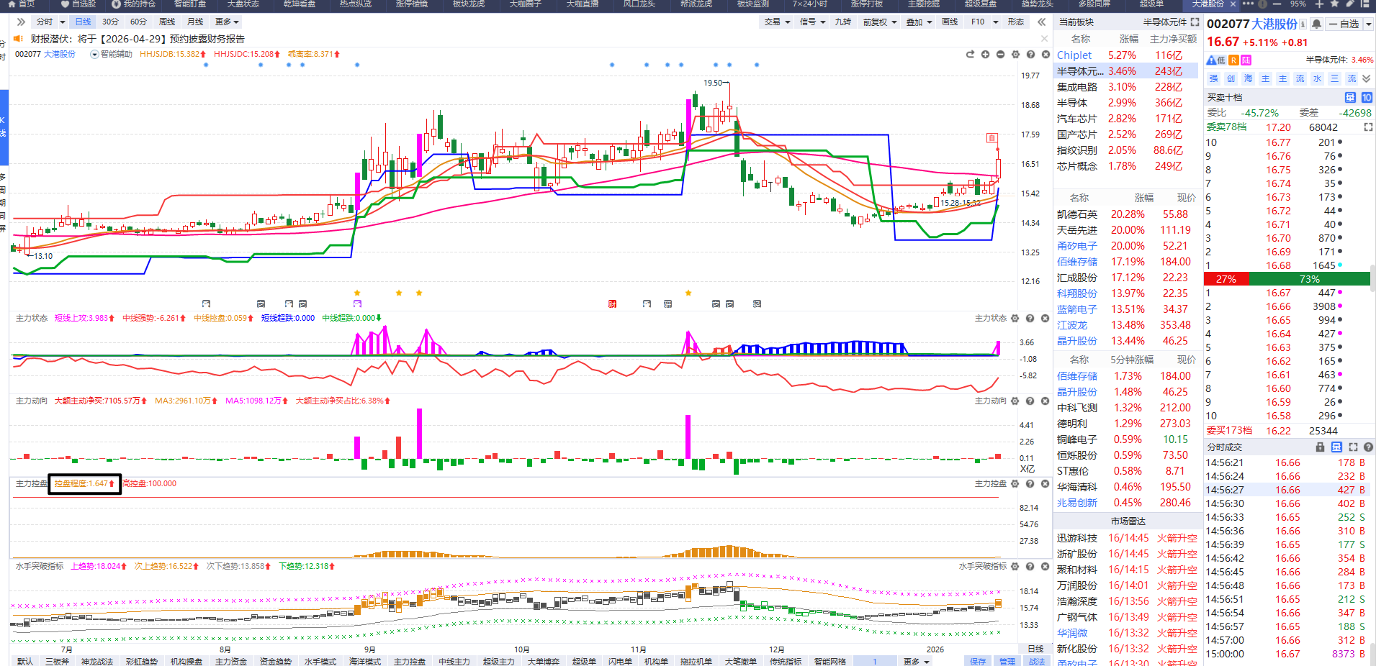Viewport: 1376px width, 666px height.
Task: Zoom in the main K-line chart
Action: 985,55
